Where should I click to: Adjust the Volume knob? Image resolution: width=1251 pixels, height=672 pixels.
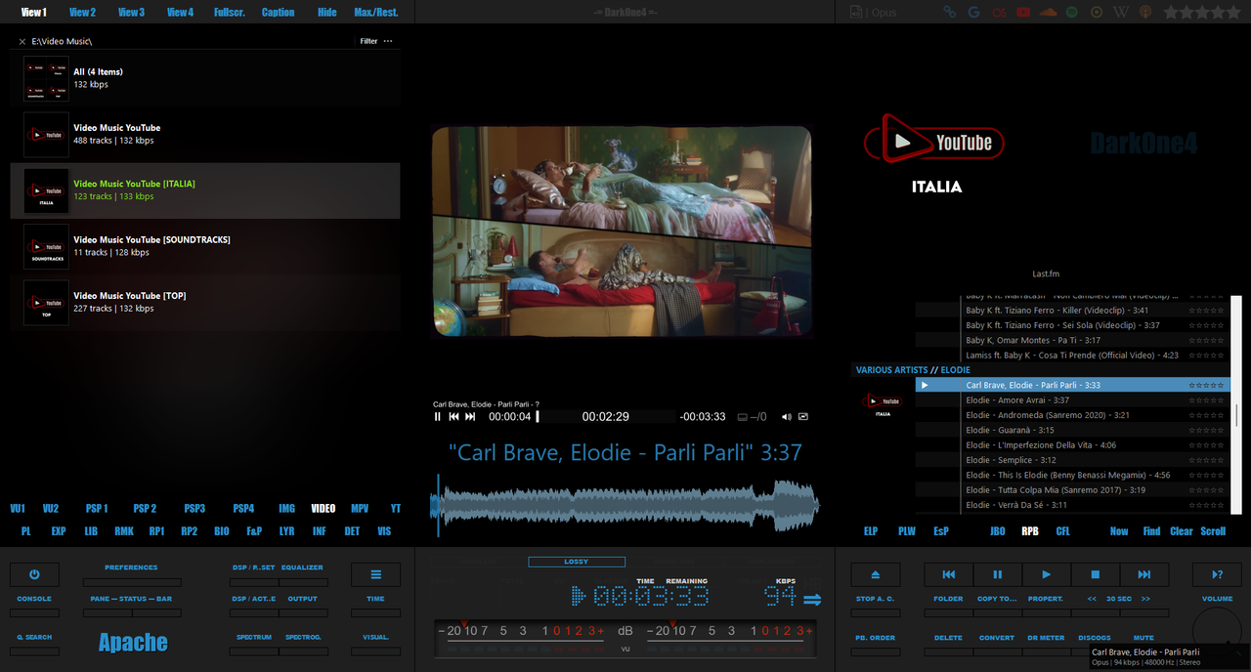[1216, 631]
